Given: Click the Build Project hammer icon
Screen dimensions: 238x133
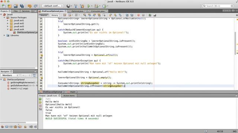Looking at the screenshot, I should click(x=76, y=6).
